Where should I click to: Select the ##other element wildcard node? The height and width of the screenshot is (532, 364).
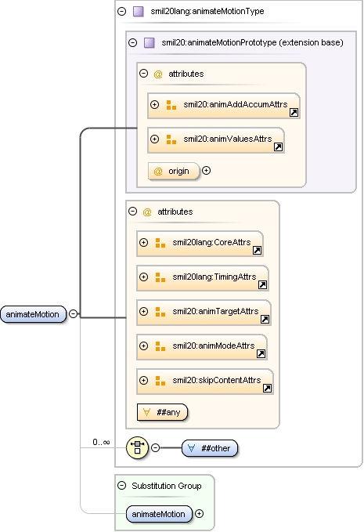[210, 448]
